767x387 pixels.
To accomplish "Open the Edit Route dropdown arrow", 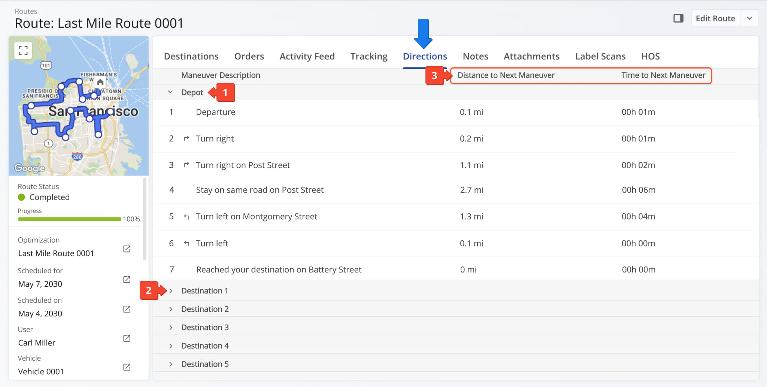I will [749, 18].
